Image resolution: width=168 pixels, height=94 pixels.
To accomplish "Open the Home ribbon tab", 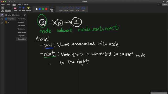I will coord(3,4).
